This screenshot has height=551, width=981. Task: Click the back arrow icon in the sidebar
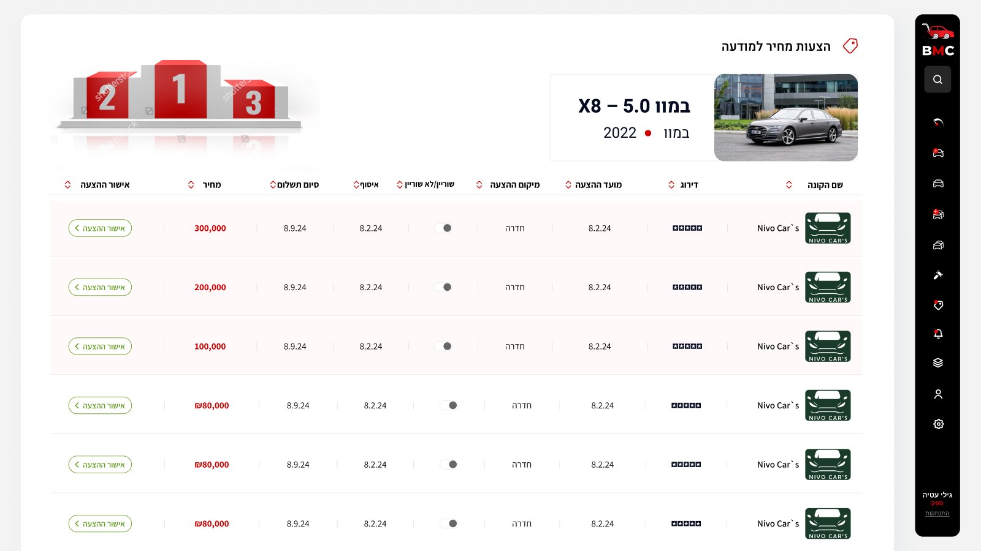938,122
